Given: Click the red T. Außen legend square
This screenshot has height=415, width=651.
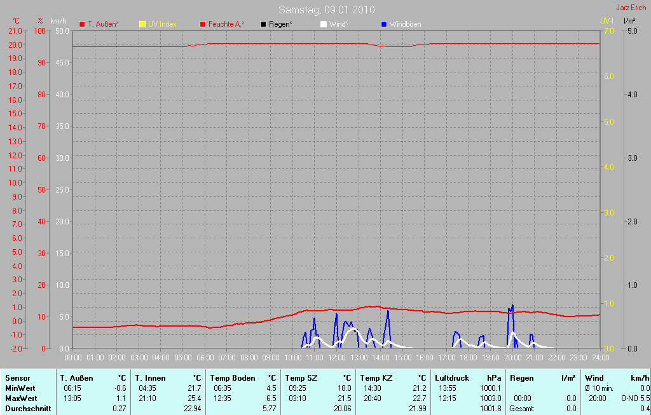Looking at the screenshot, I should tap(82, 24).
